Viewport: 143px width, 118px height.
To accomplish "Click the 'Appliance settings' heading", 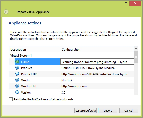I will click(x=25, y=23).
